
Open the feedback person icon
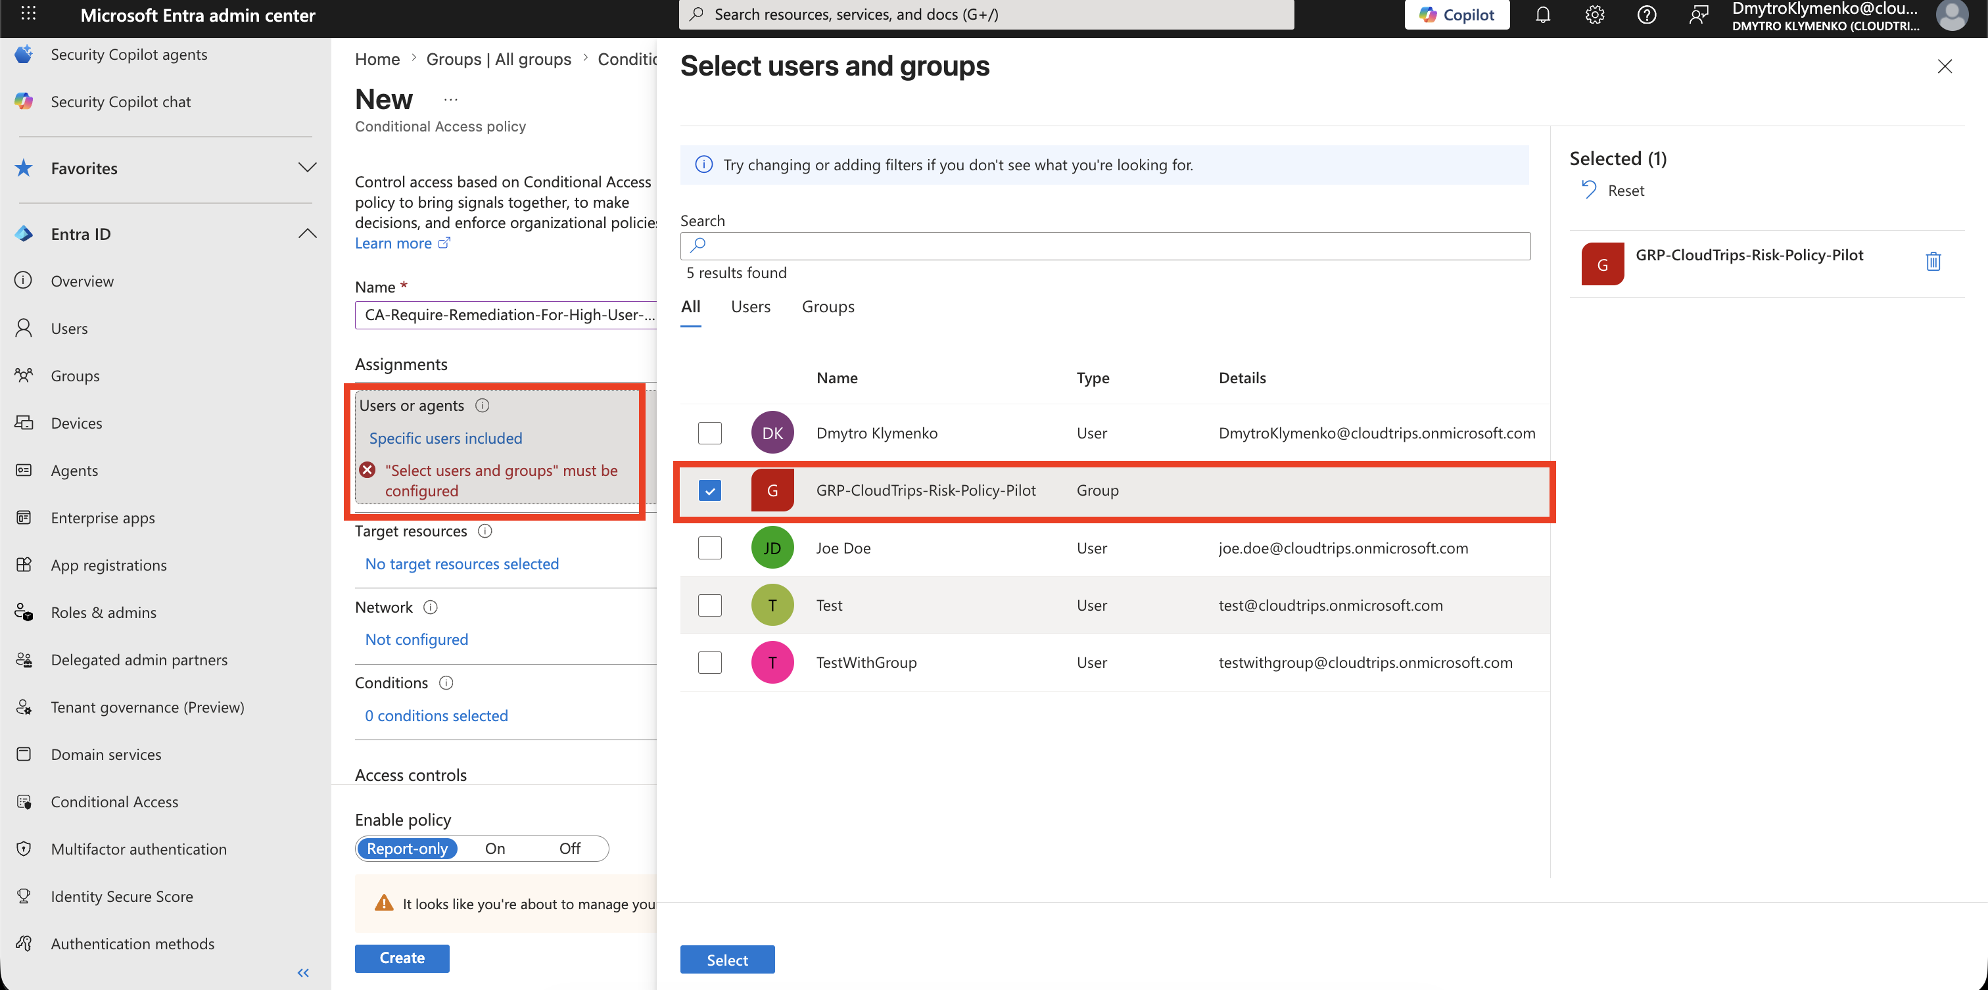(1698, 14)
